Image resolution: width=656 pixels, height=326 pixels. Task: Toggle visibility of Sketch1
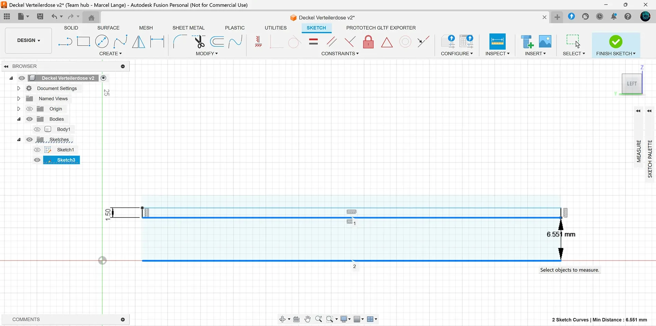(37, 150)
